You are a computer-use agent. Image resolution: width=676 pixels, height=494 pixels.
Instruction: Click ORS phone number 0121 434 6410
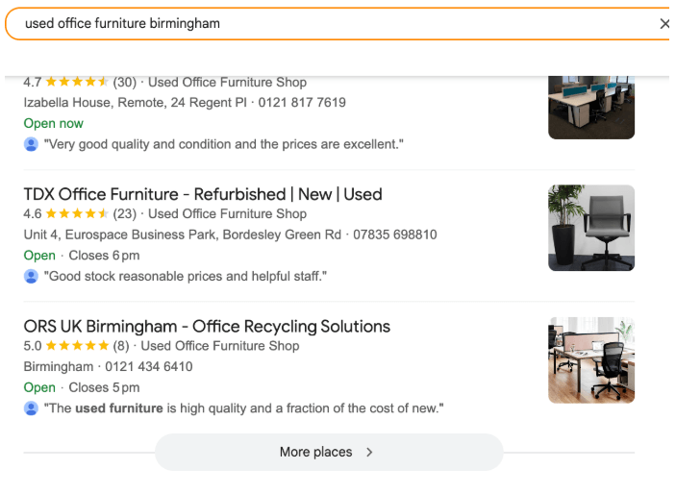[x=148, y=366]
